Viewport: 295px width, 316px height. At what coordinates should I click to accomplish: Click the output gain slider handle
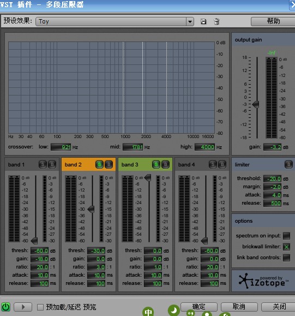(256, 104)
